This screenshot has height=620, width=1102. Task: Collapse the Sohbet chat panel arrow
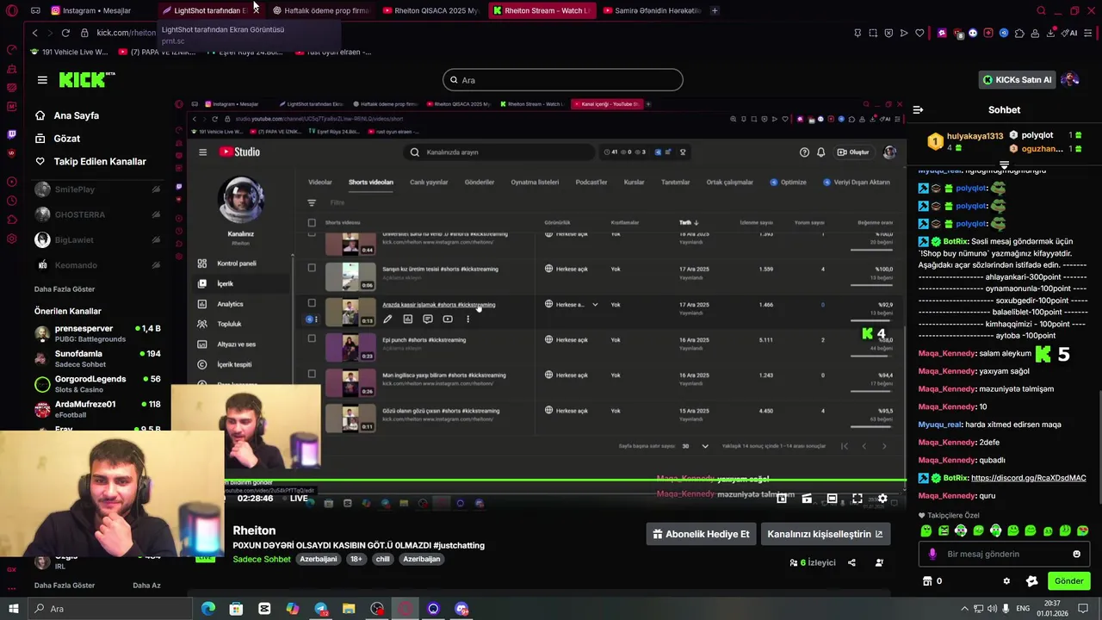tap(918, 109)
